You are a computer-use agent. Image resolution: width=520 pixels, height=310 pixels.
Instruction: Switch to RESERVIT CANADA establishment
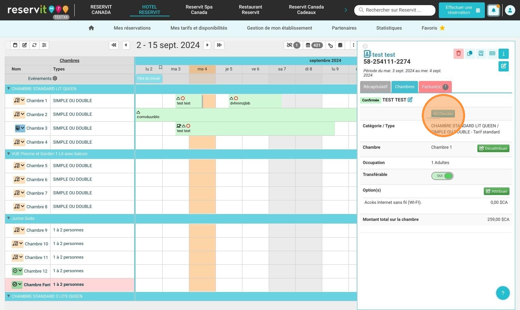pos(101,10)
